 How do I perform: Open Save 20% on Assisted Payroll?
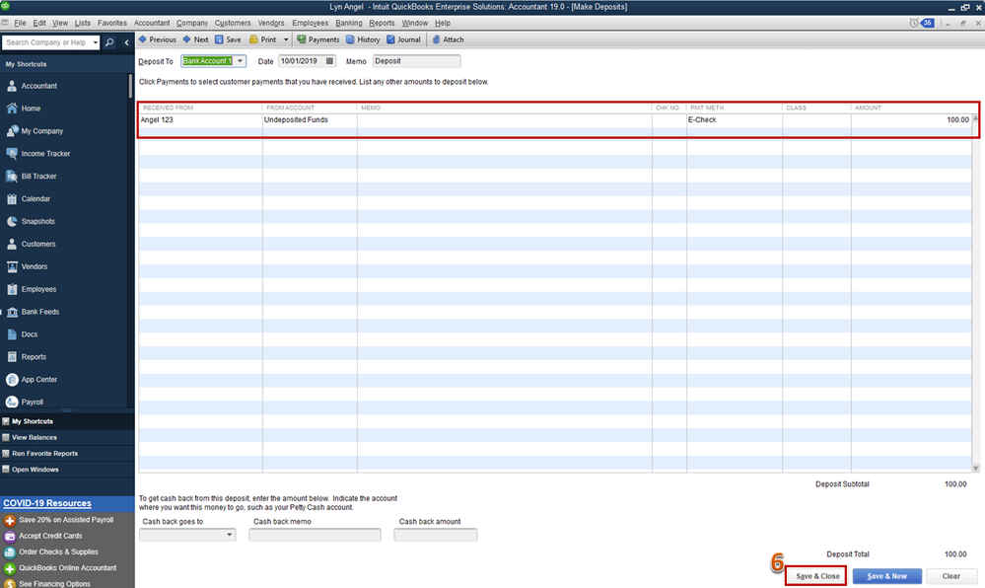click(x=65, y=520)
